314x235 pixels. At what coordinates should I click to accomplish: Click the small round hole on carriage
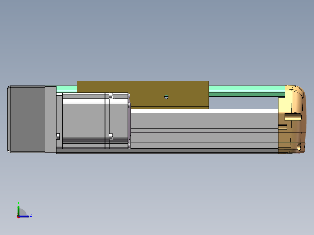click(x=166, y=97)
